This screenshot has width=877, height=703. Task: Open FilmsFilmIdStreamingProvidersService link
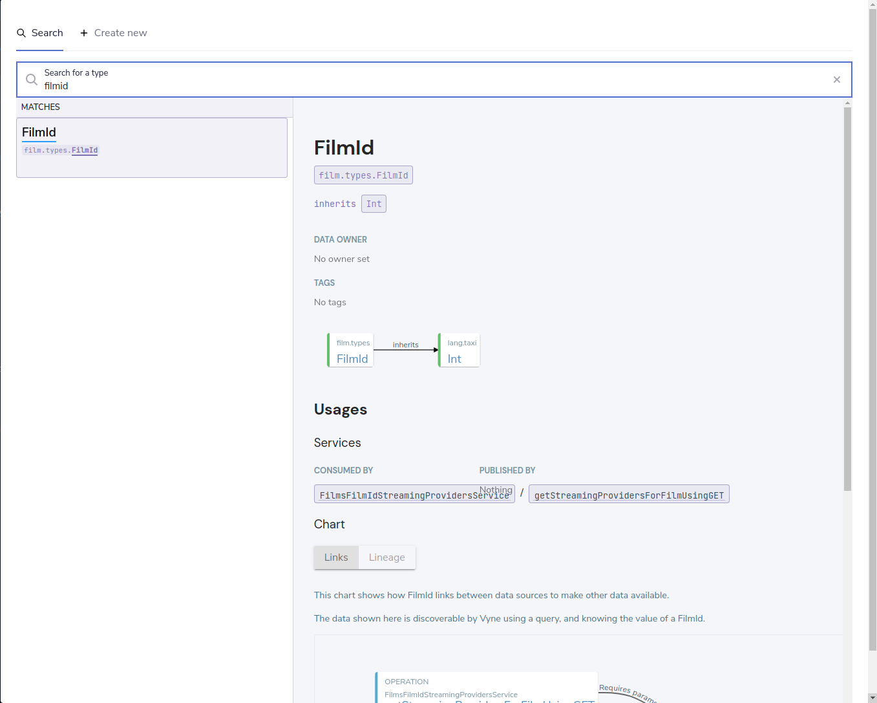pos(414,495)
